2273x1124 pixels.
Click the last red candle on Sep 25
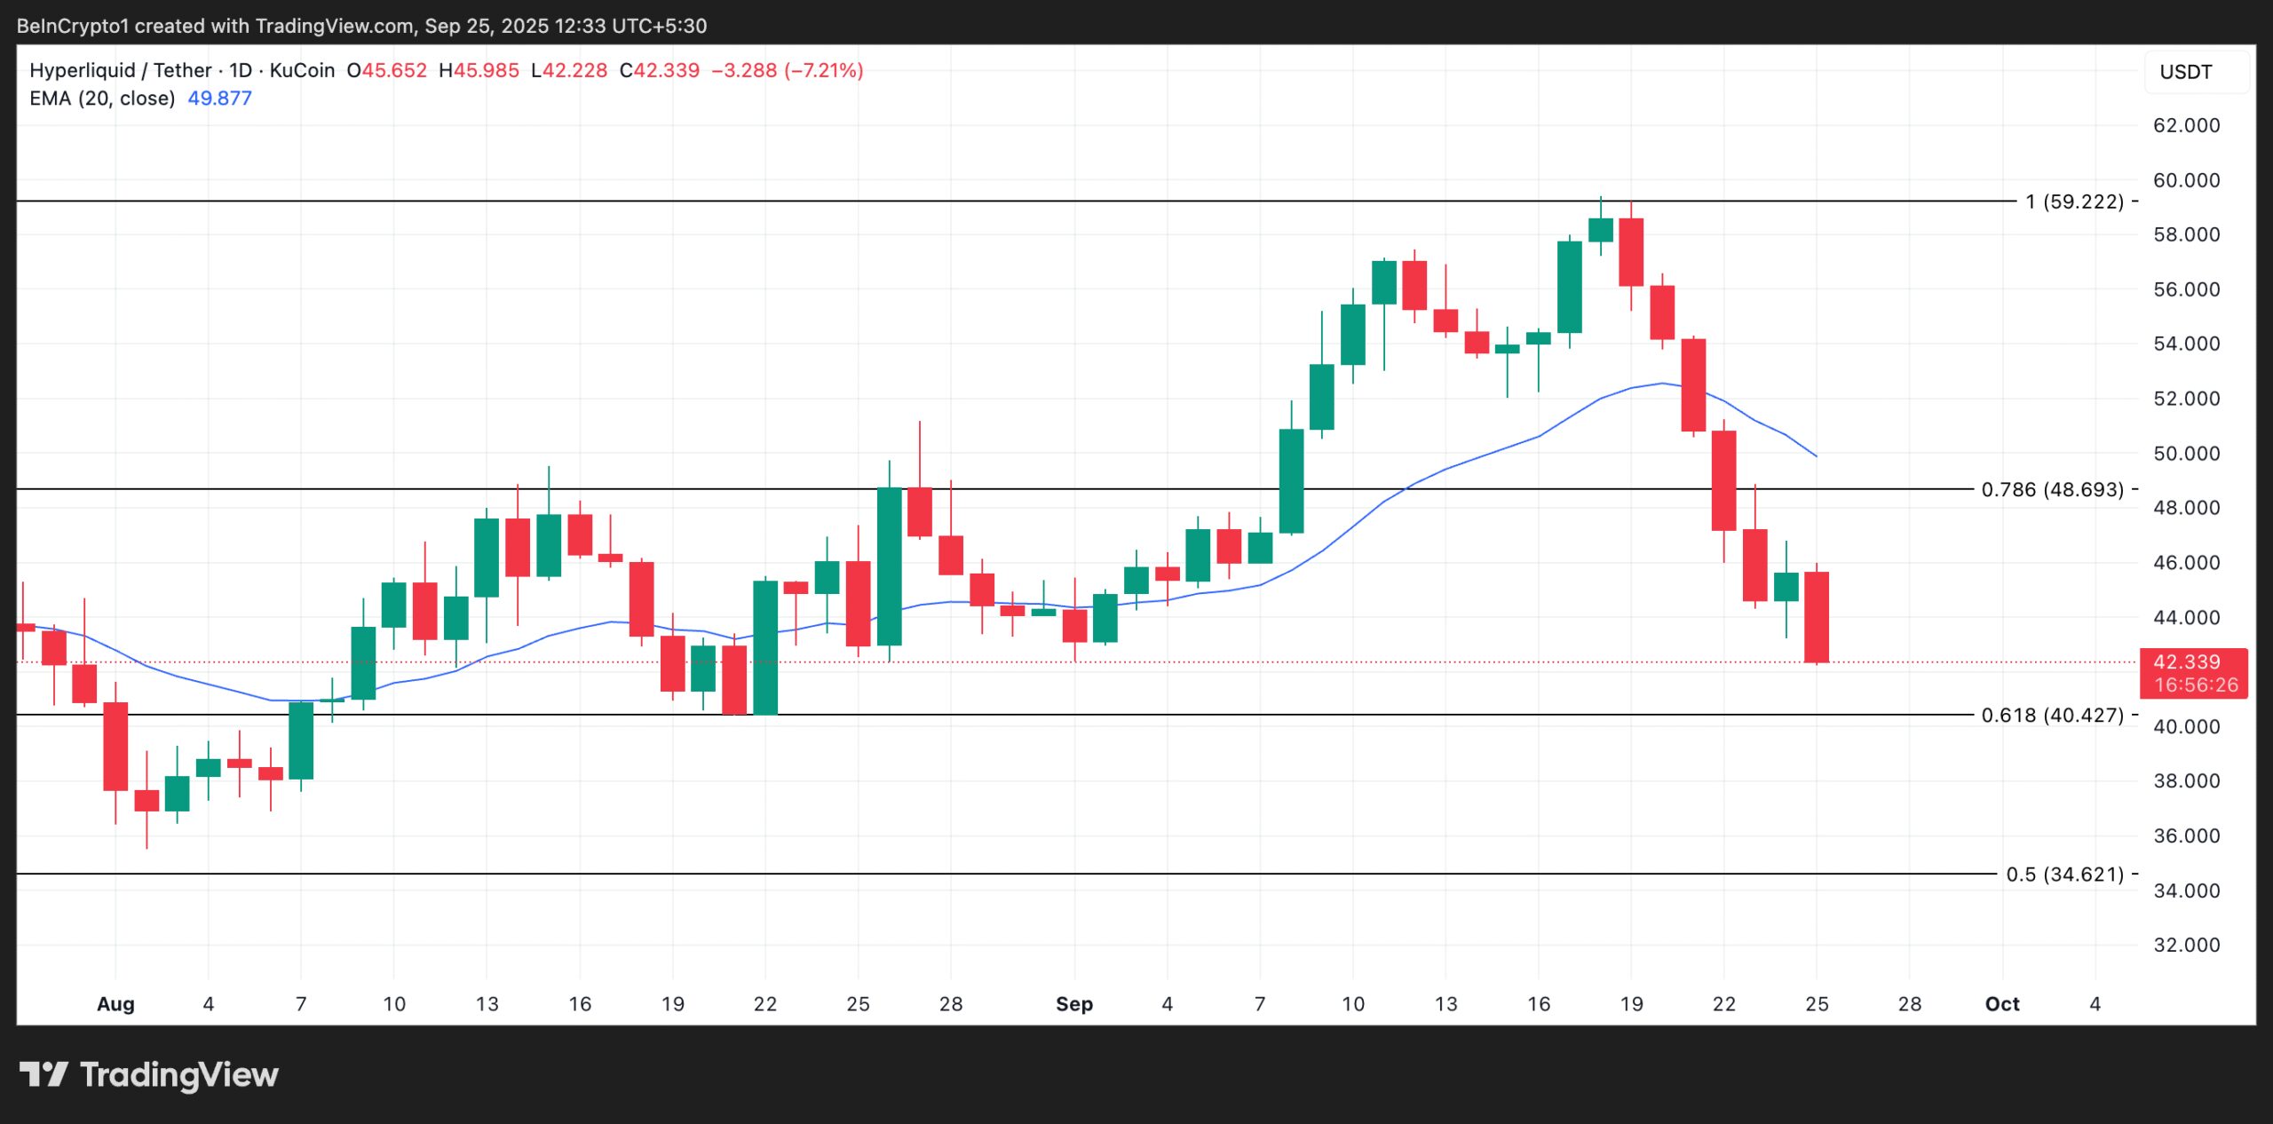(1816, 617)
